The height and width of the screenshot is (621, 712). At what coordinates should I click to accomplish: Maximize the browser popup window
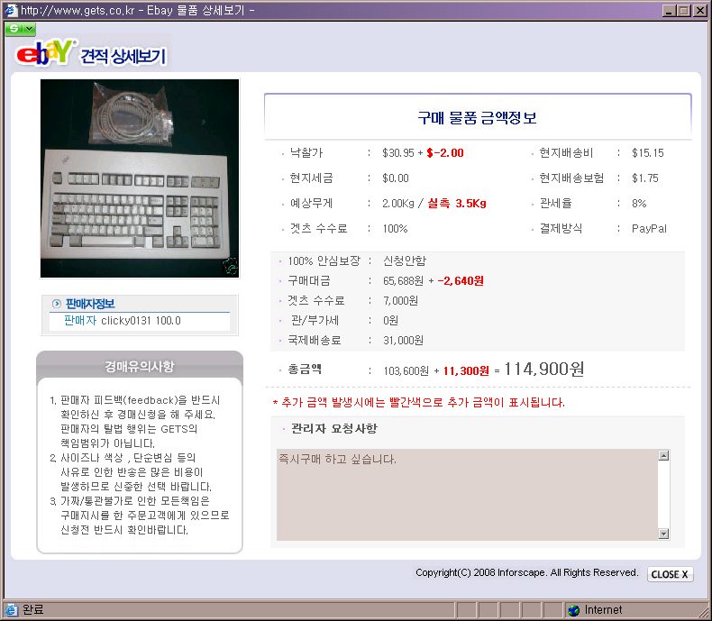(684, 11)
